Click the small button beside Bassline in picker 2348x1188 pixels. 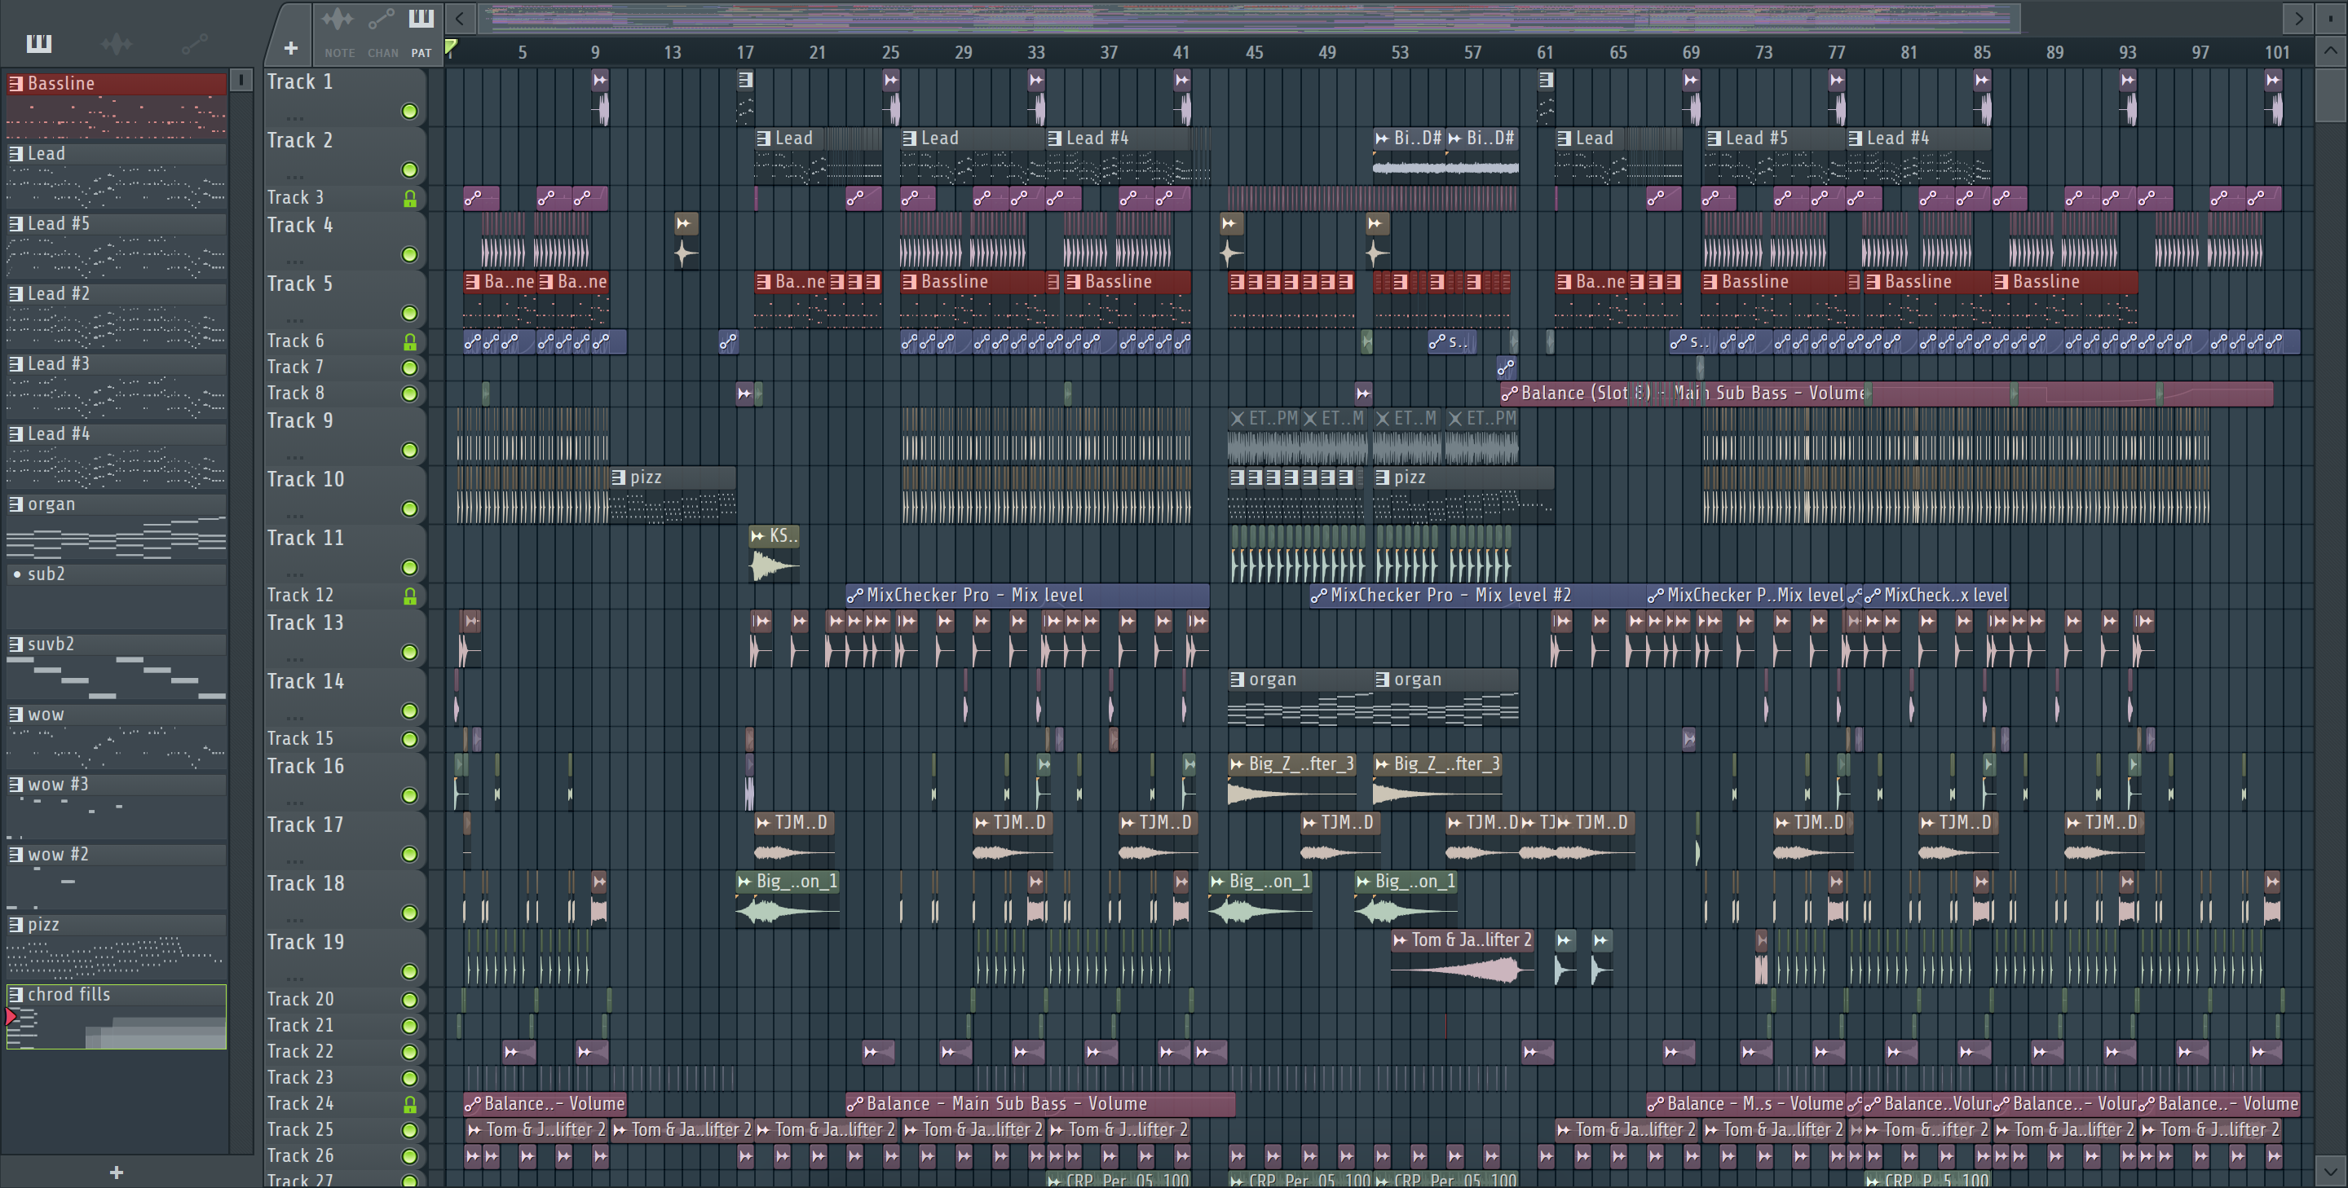(241, 80)
